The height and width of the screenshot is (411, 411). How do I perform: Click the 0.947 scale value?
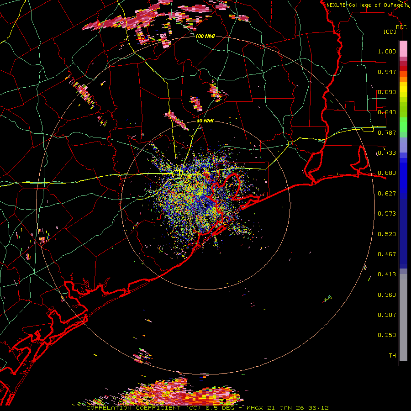click(387, 72)
